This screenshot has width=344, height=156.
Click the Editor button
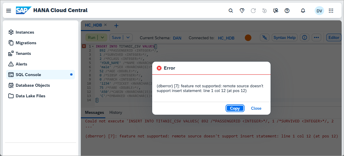pos(334,37)
